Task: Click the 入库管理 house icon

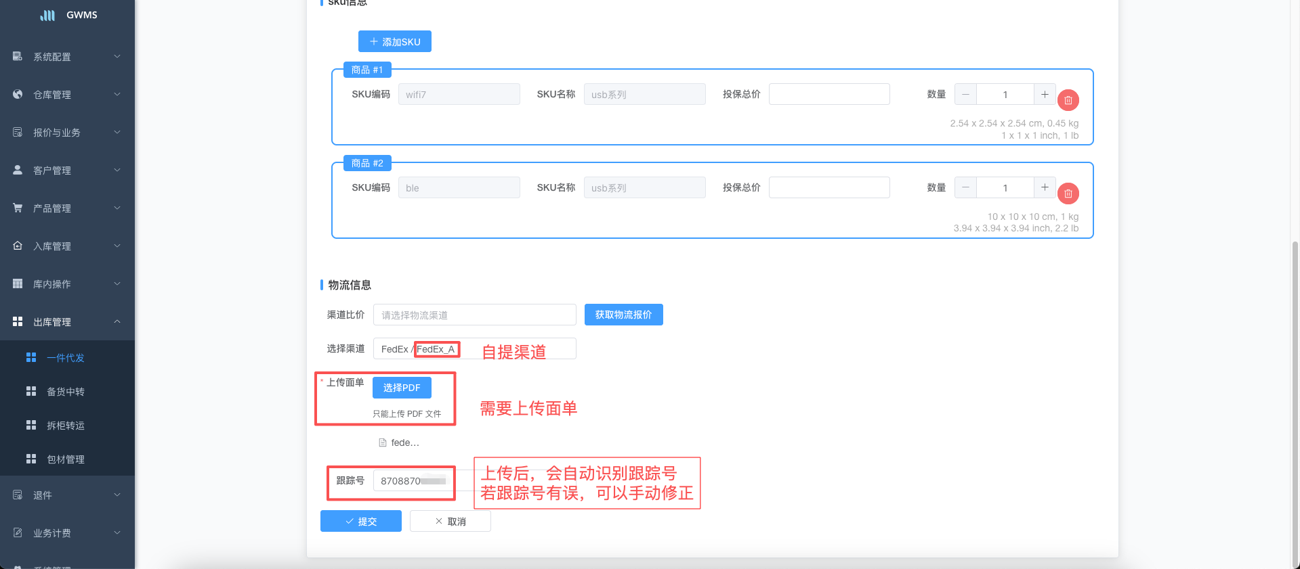Action: pyautogui.click(x=18, y=246)
